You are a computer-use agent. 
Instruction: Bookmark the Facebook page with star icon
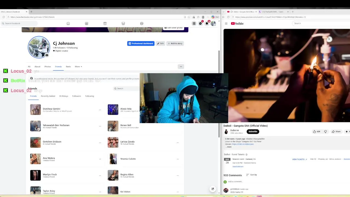click(189, 17)
